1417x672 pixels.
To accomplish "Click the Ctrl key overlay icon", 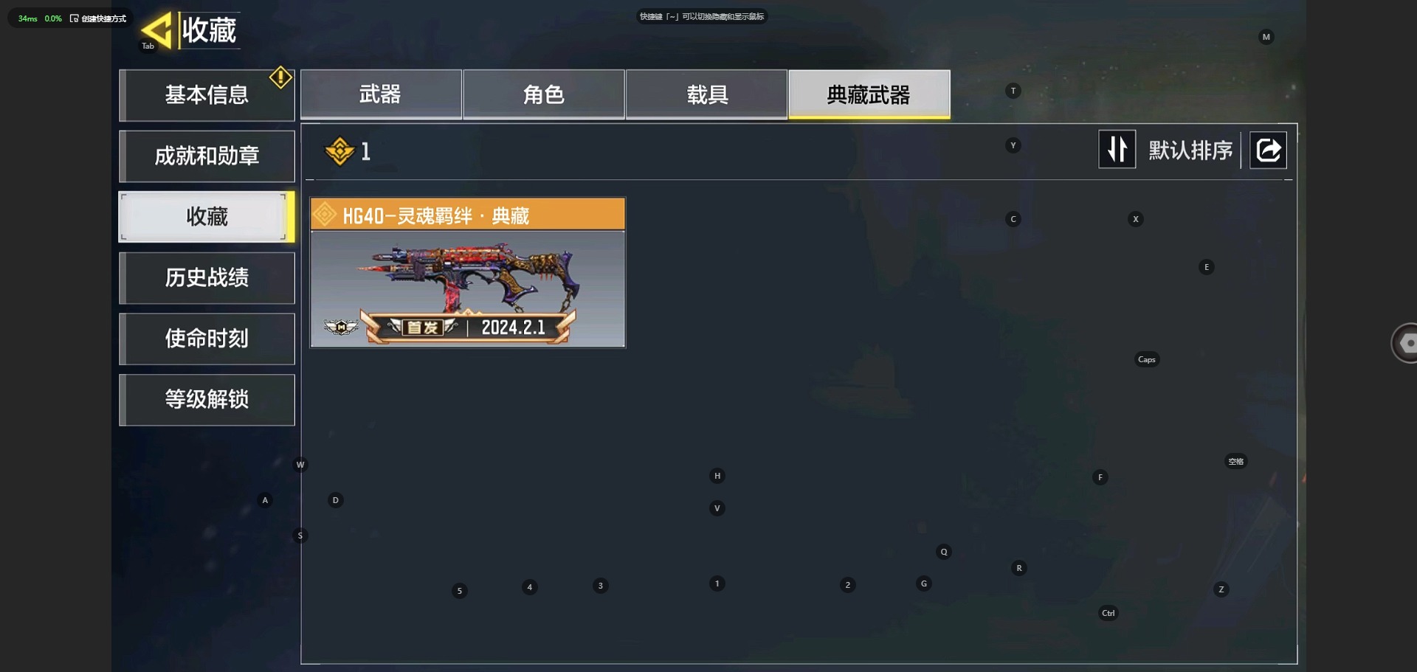I will [1108, 613].
